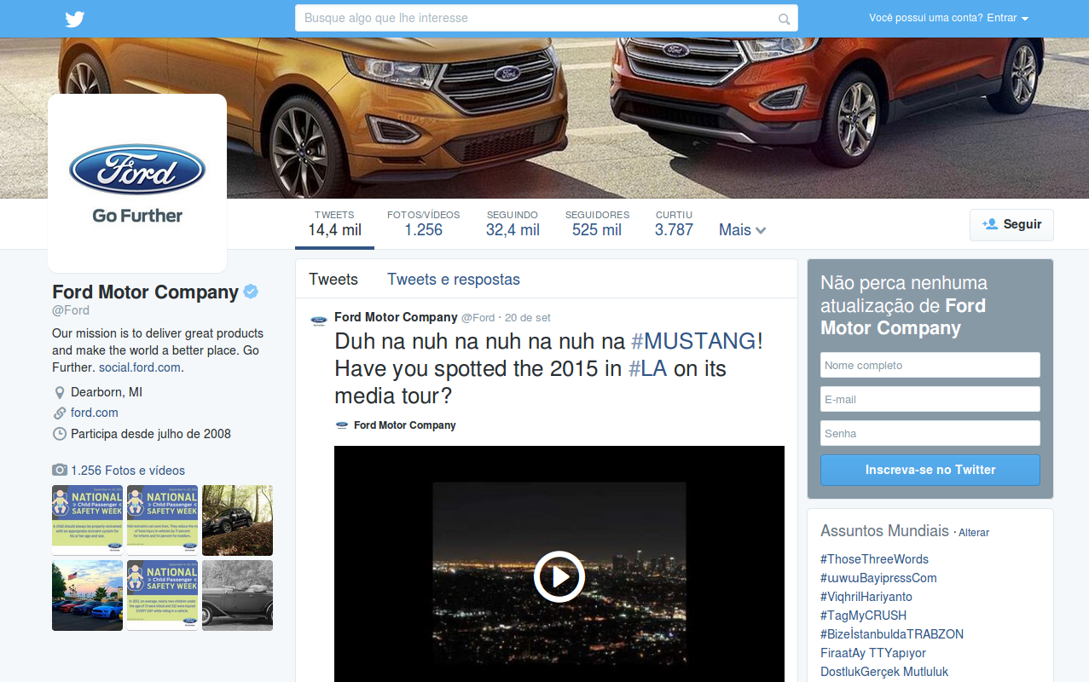Click the 'Dearborn, MI' location text
Viewport: 1089px width, 682px height.
pyautogui.click(x=107, y=392)
